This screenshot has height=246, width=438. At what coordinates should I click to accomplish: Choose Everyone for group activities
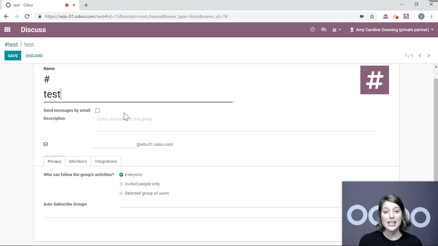click(121, 175)
